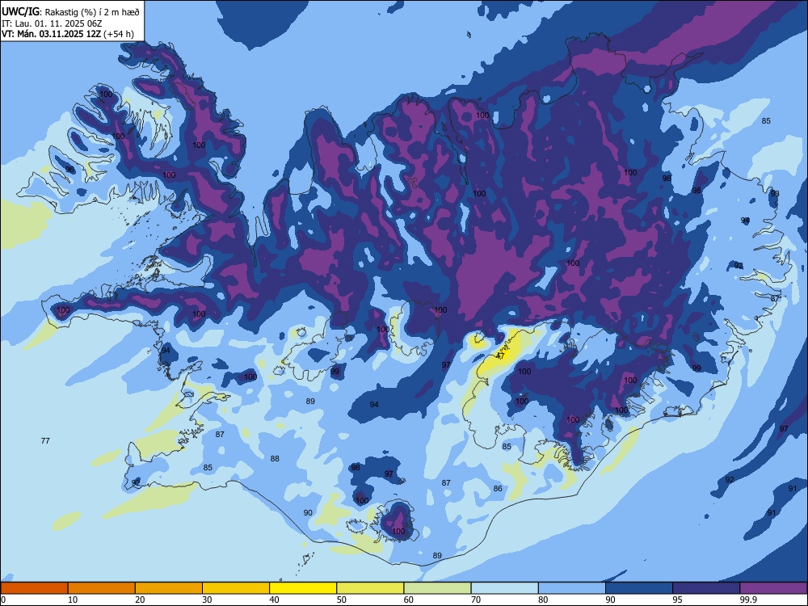Click the '50' legend tick label
Screen dimensions: 808x606
[x=342, y=600]
